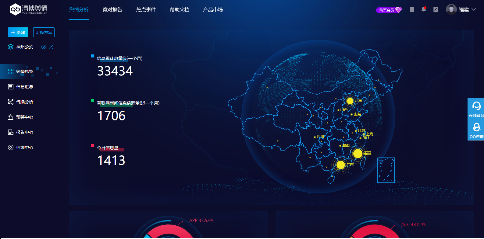Toggle the checkmark circle beside 福州公安

[44, 47]
